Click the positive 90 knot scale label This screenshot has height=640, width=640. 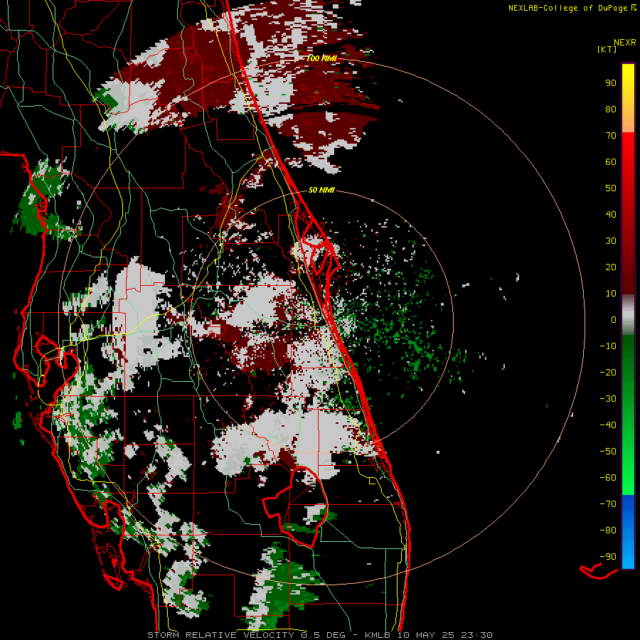611,83
